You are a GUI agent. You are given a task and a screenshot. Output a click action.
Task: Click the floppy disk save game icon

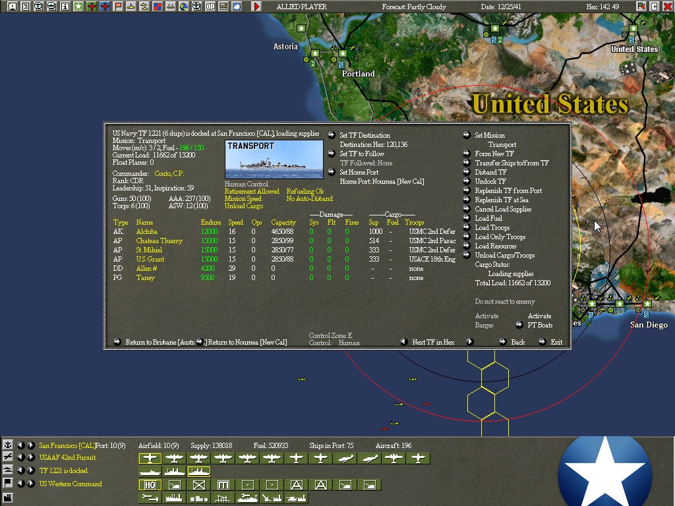pyautogui.click(x=13, y=7)
